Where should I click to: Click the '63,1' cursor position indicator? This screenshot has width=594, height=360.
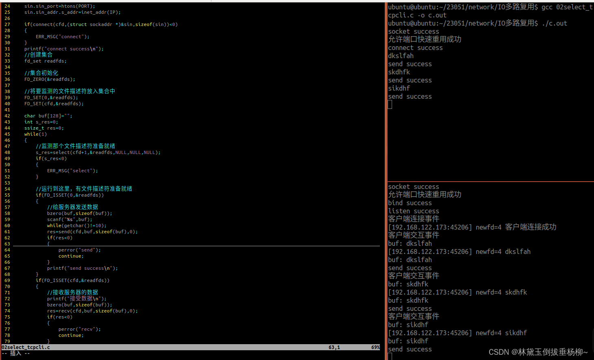[x=334, y=347]
